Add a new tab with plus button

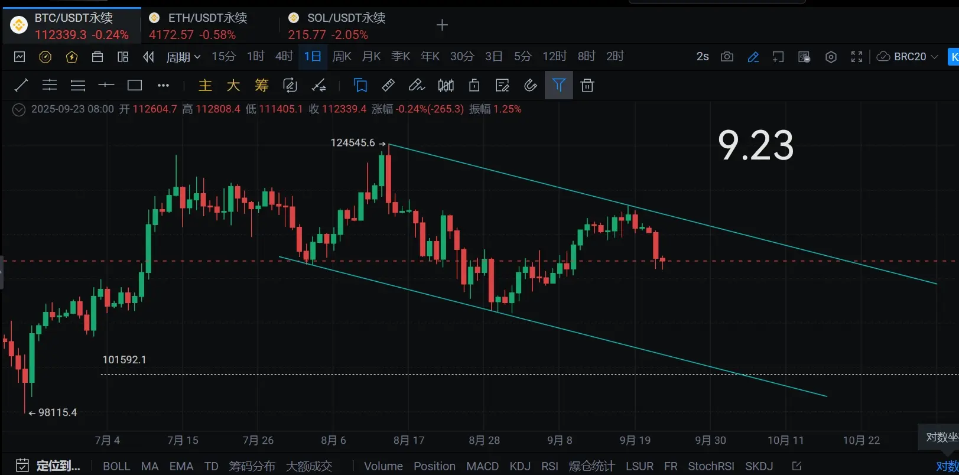pos(442,25)
